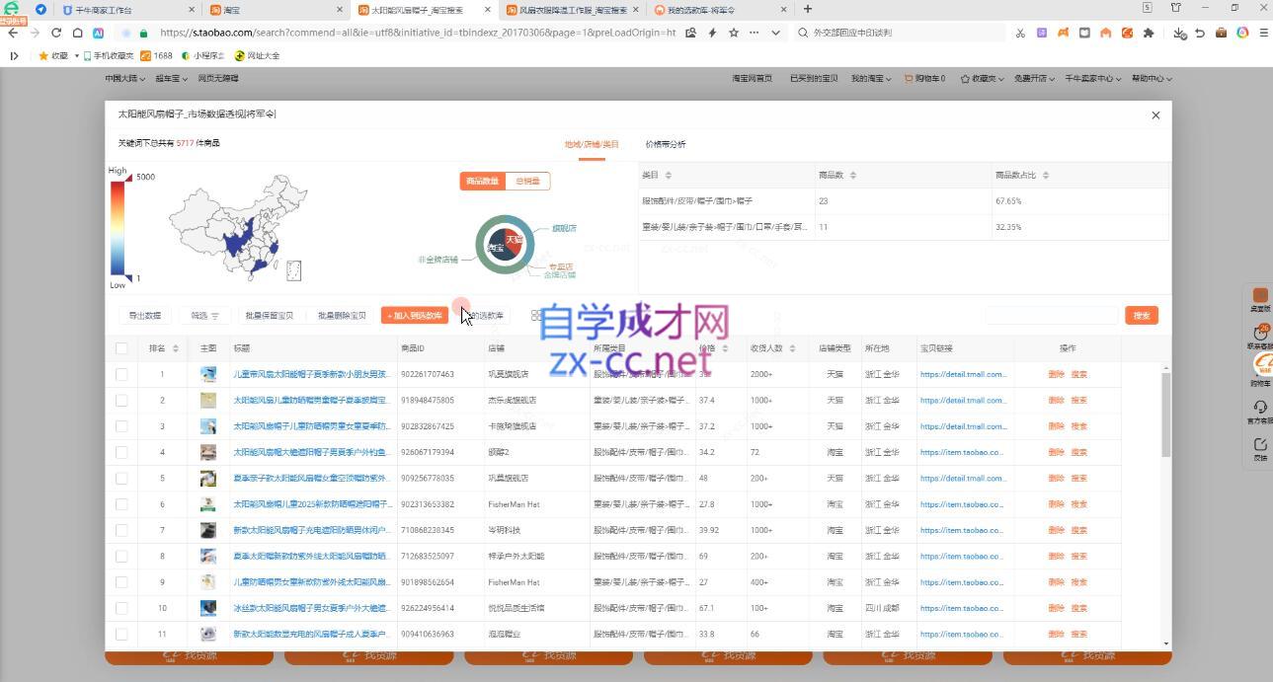1273x682 pixels.
Task: Click the orange 搜索 button
Action: pyautogui.click(x=1142, y=316)
